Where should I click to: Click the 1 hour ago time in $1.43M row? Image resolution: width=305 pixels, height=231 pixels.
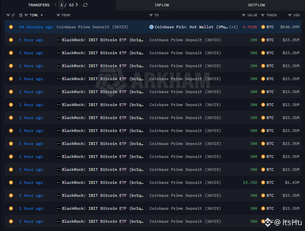[31, 182]
